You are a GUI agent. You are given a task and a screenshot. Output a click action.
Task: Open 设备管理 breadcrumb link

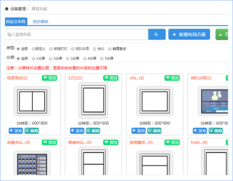(x=18, y=9)
